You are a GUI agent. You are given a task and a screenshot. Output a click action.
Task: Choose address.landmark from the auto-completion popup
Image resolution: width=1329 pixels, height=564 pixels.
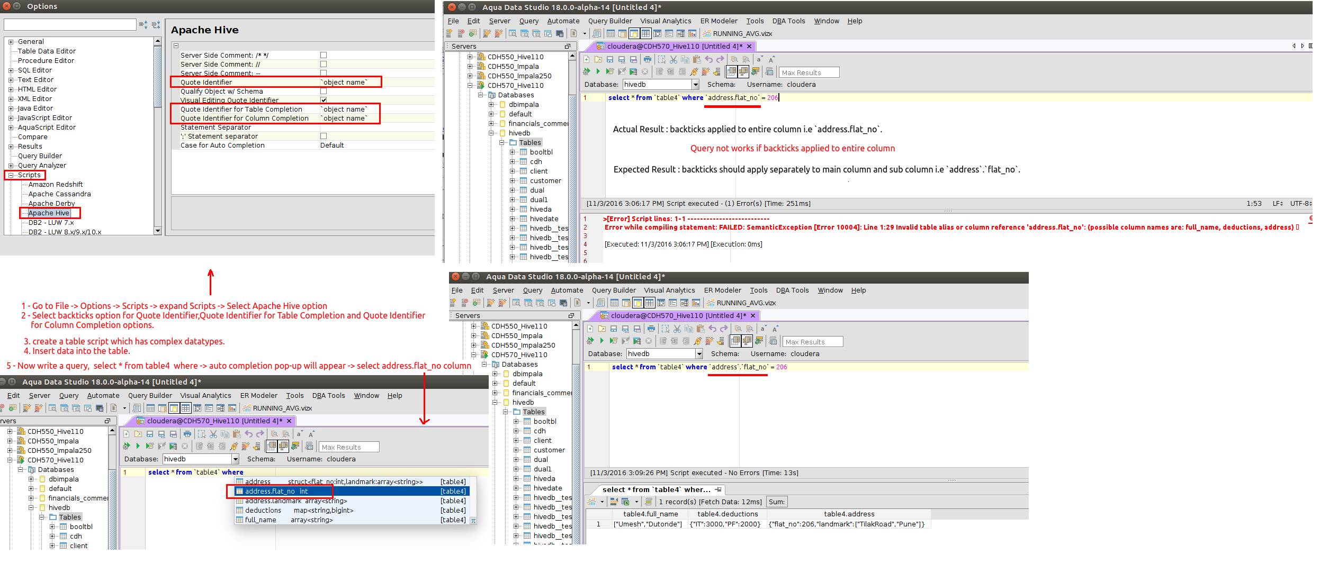pyautogui.click(x=352, y=501)
